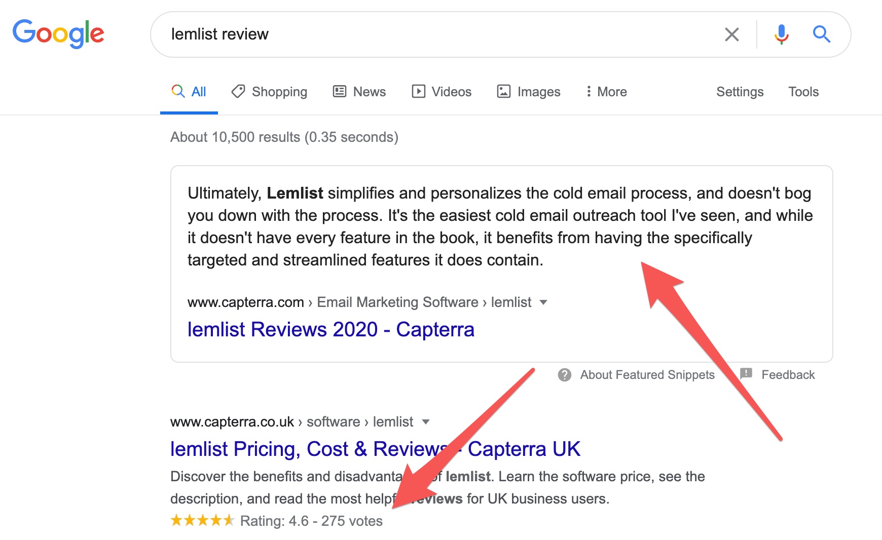Start voice search with the microphone icon

(781, 34)
